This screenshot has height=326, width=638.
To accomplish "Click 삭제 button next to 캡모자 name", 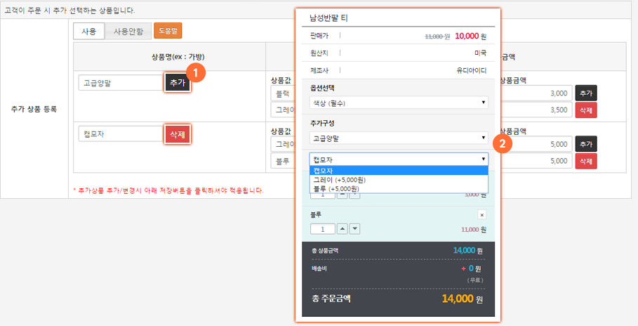I will click(x=178, y=134).
